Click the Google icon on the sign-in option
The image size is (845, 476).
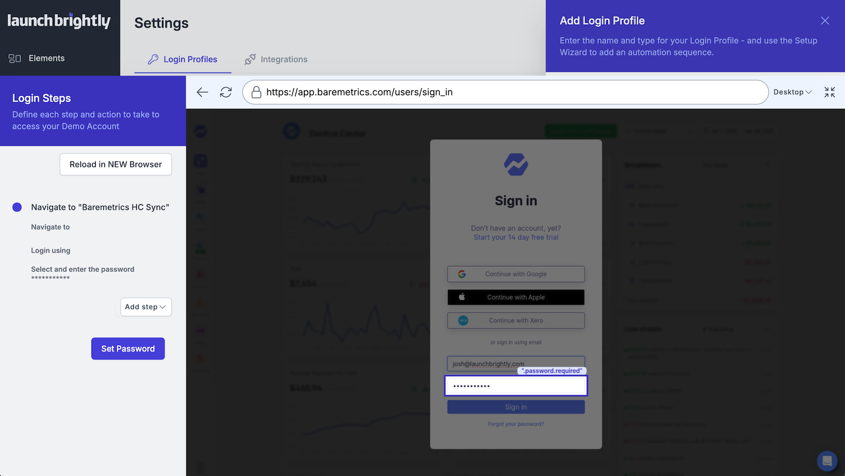[x=462, y=274]
